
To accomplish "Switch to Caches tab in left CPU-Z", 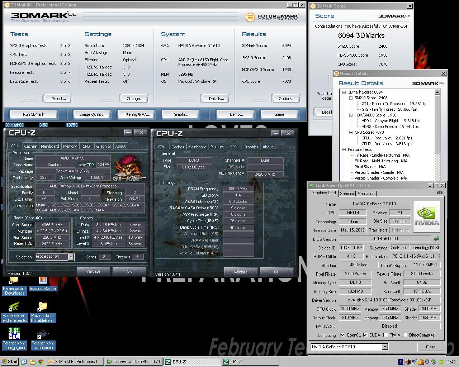I will click(x=30, y=146).
